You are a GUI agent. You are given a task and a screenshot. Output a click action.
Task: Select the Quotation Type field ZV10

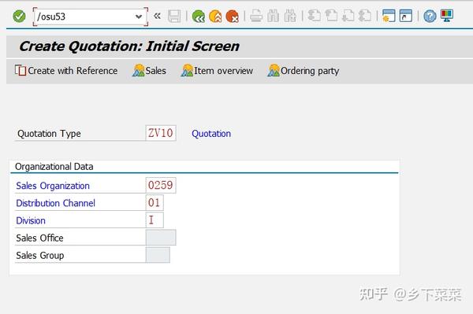click(161, 133)
